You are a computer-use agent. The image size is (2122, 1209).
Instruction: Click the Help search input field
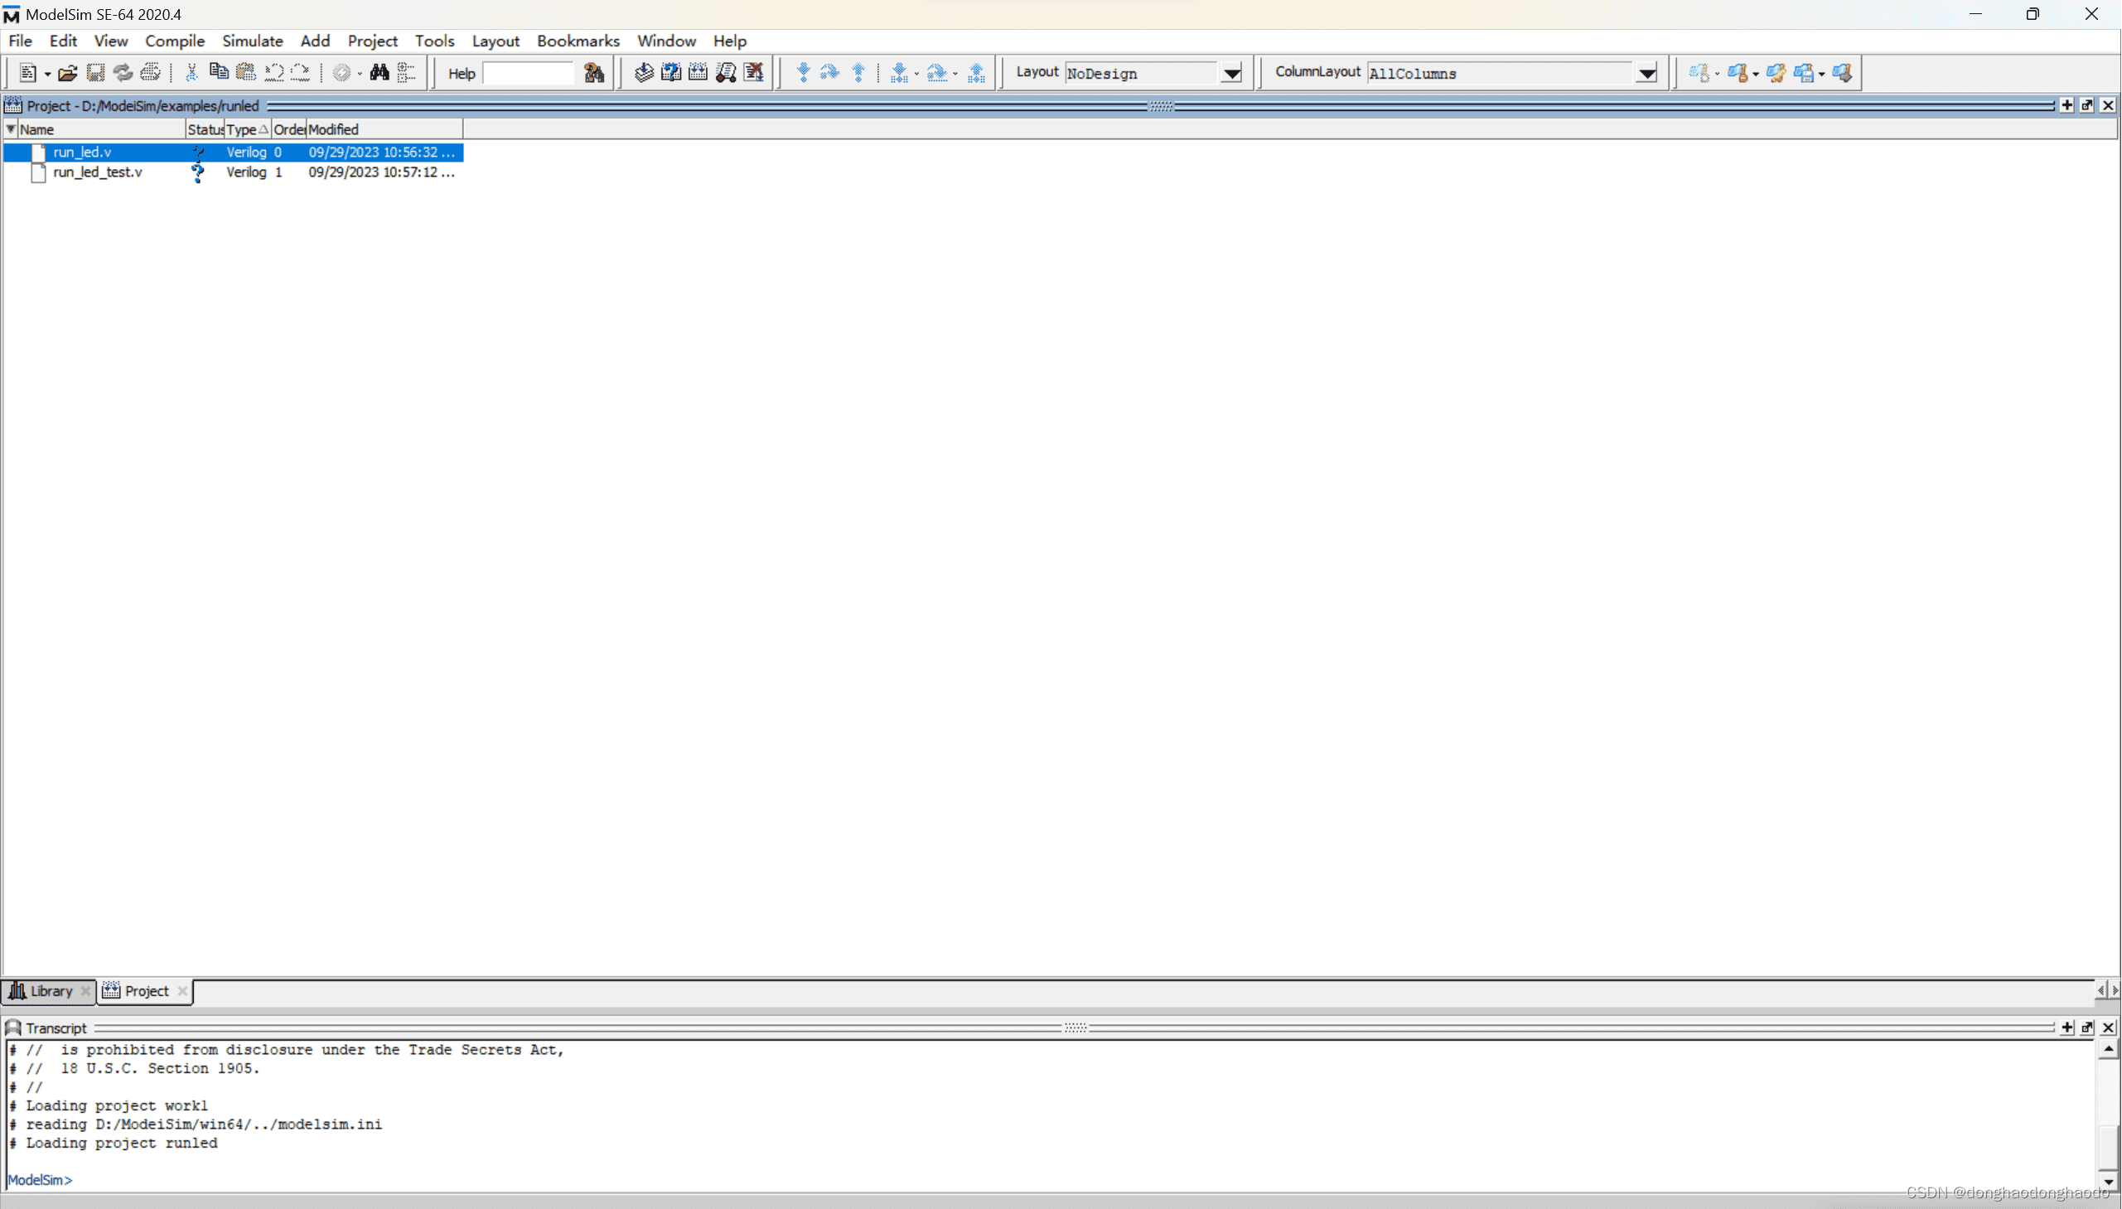tap(528, 73)
